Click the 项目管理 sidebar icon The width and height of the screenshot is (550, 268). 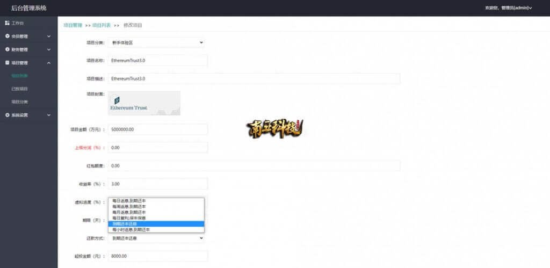tap(7, 63)
